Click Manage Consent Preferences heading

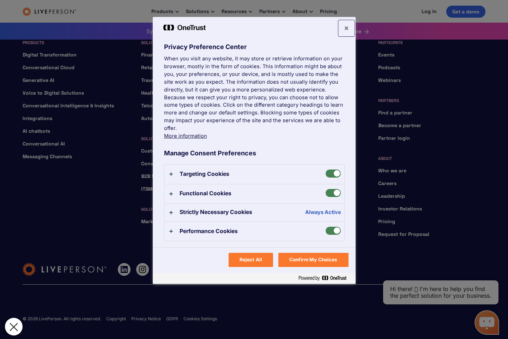210,153
